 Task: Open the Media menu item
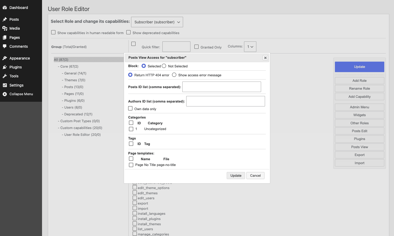(x=21, y=28)
